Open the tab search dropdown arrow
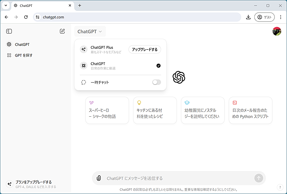The height and width of the screenshot is (194, 287). point(6,5)
